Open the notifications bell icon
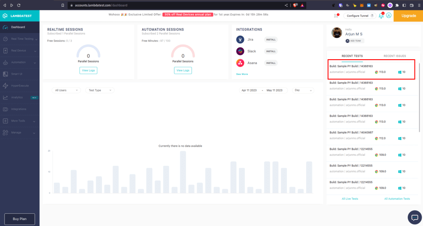Viewport: 423px width, 226px height. coord(381,16)
